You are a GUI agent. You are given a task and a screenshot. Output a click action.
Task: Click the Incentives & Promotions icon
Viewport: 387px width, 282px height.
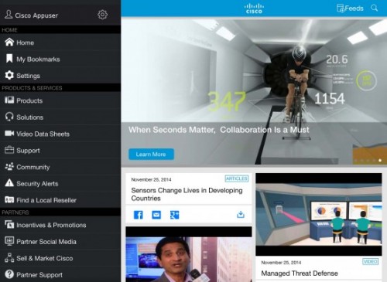(x=9, y=224)
